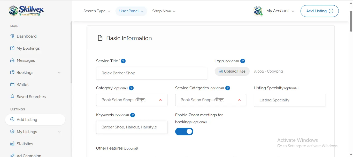Open the Shop Now menu
353x157 pixels.
(x=164, y=11)
